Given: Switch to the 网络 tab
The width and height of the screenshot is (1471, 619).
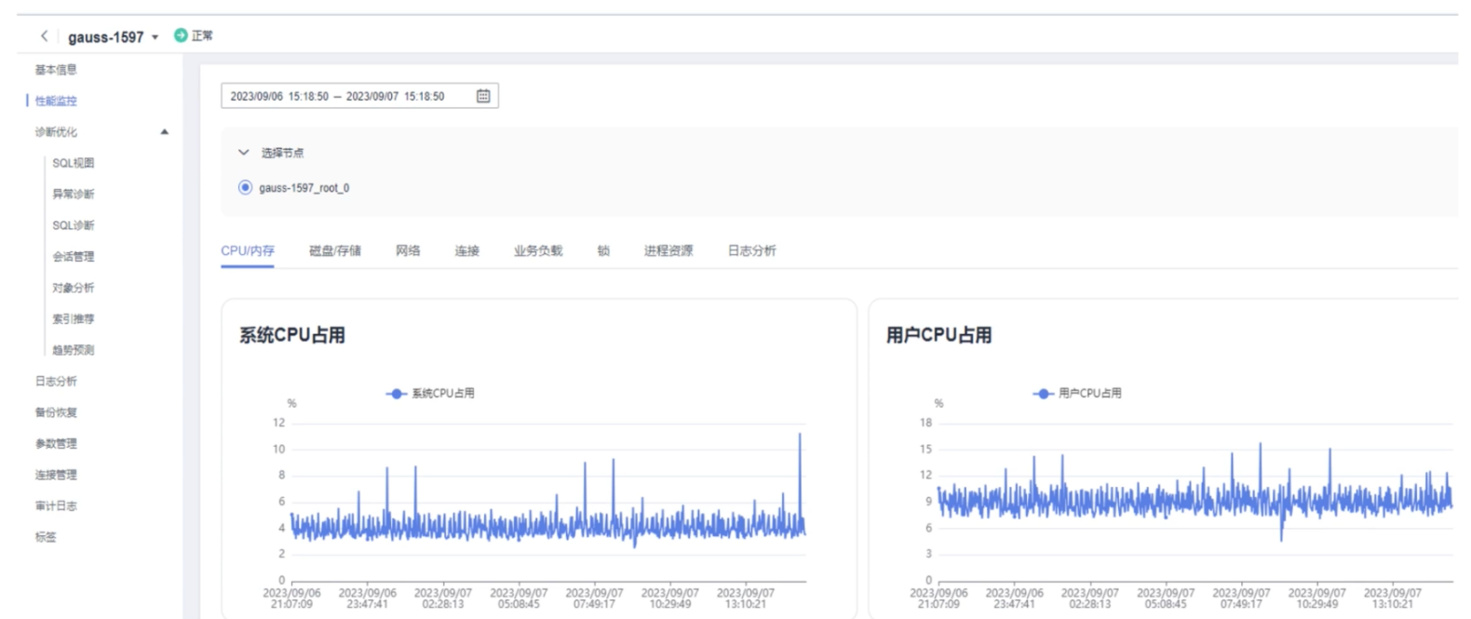Looking at the screenshot, I should coord(408,250).
